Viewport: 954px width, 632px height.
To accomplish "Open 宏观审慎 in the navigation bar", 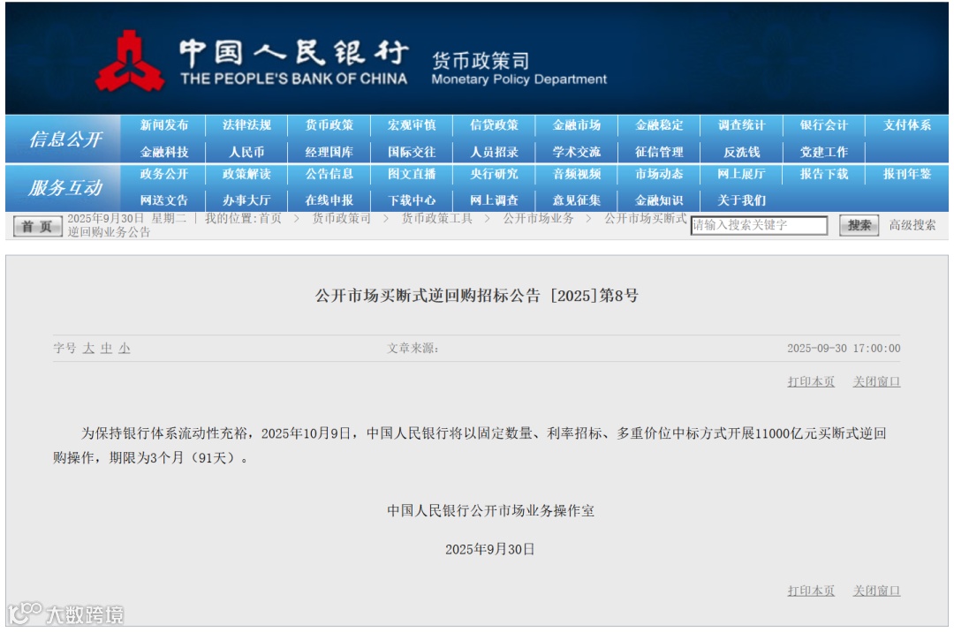I will (x=412, y=125).
